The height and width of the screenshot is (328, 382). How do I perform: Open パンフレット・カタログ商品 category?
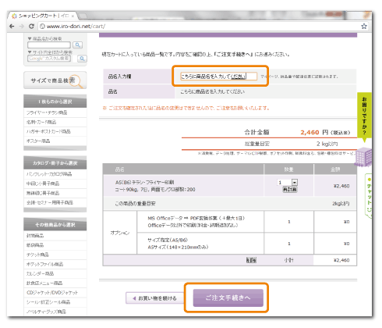[x=49, y=174]
